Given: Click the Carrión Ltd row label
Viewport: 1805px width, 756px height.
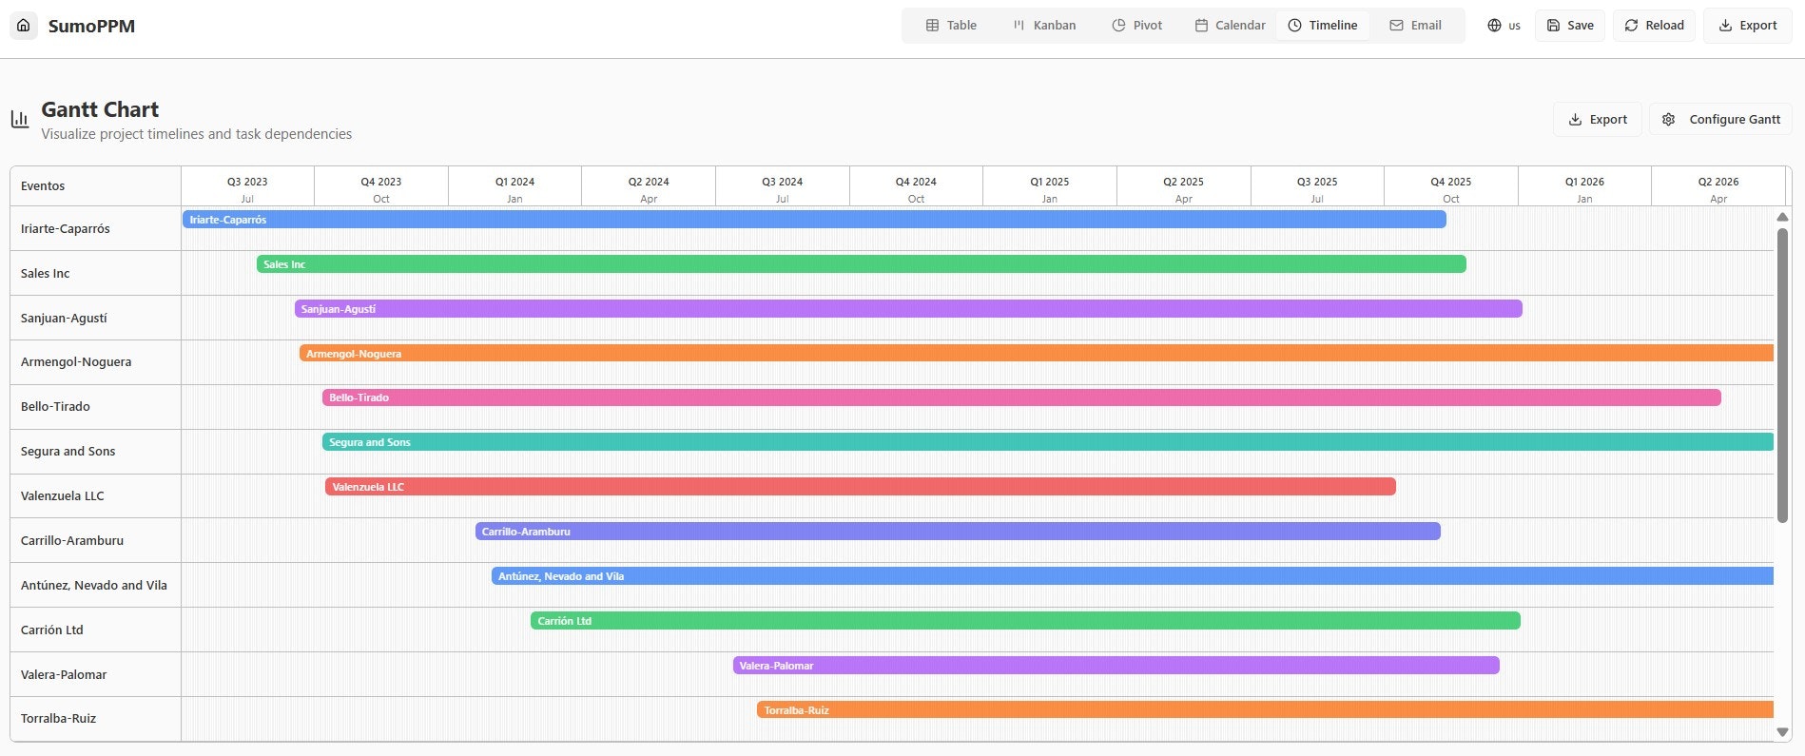Looking at the screenshot, I should coord(52,630).
